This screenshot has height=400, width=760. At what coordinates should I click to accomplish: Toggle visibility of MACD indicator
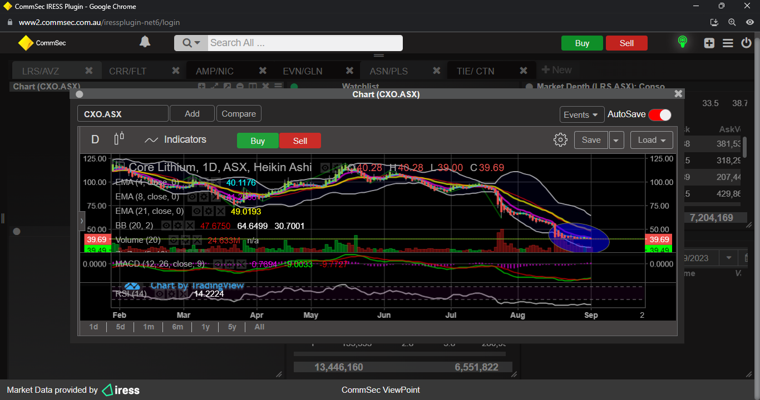218,264
